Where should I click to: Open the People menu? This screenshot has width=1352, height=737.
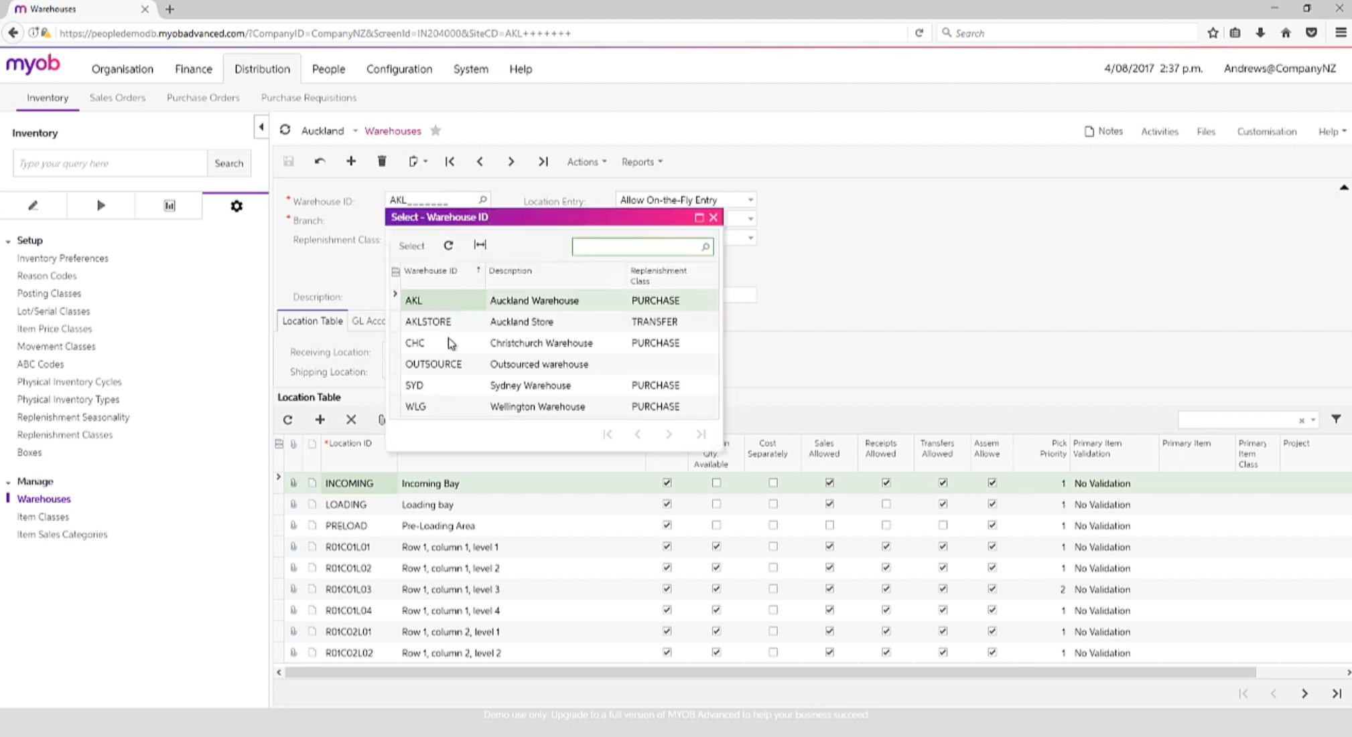[x=328, y=69]
